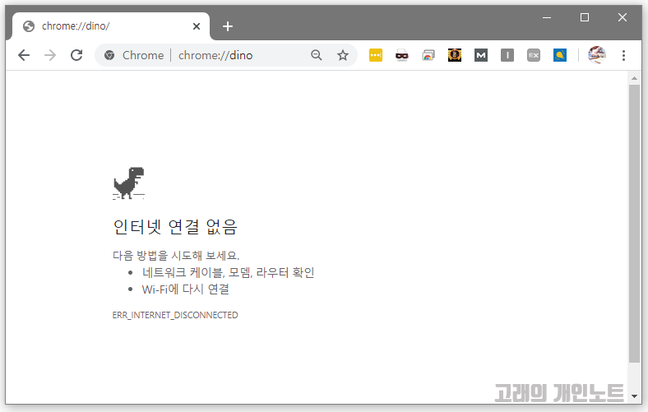Open the gray I extension icon
This screenshot has height=412, width=648.
pyautogui.click(x=507, y=55)
